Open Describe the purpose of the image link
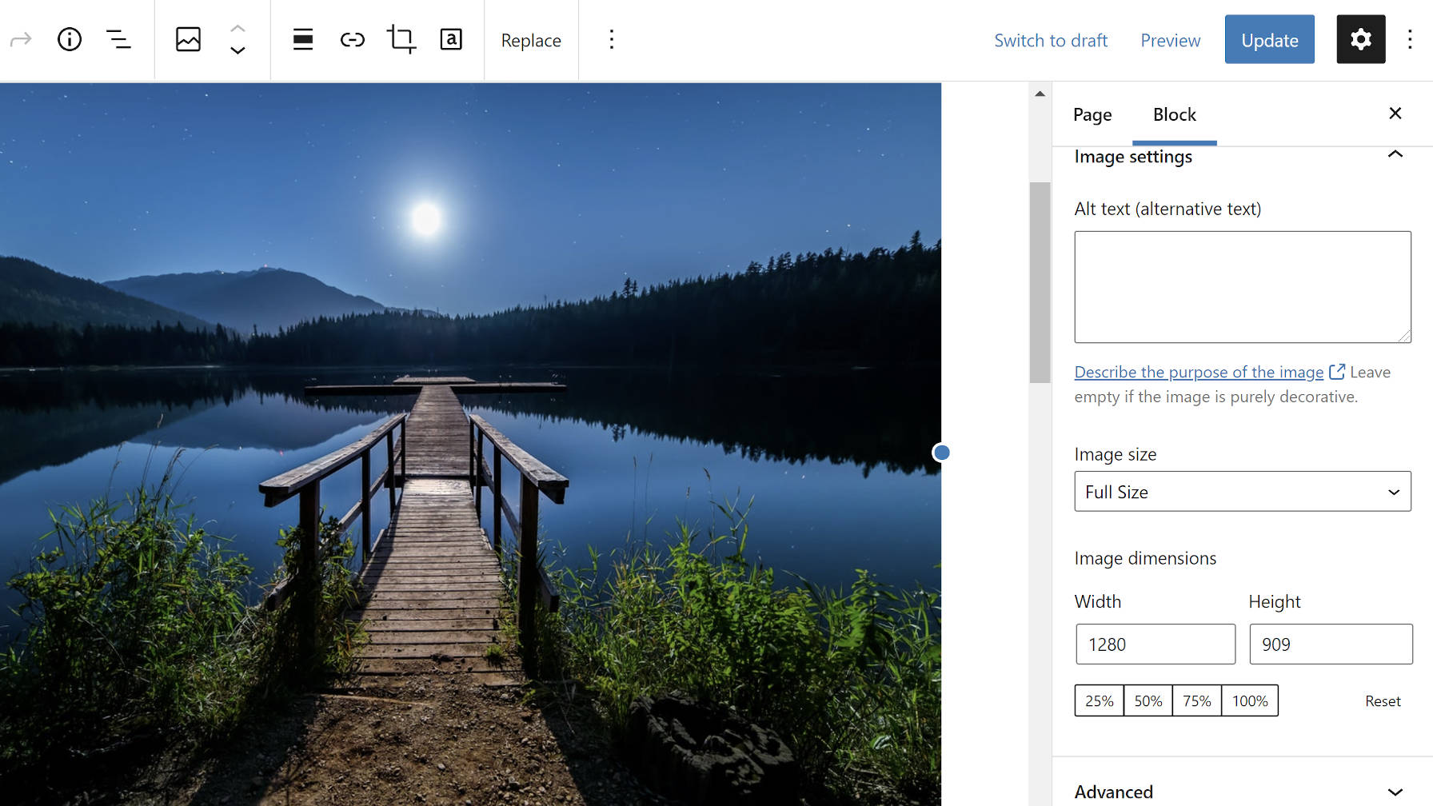 point(1199,372)
